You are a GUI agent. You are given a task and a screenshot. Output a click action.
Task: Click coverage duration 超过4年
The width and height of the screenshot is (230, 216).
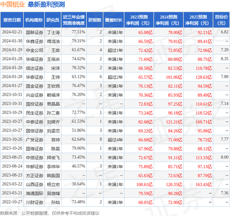pos(115,140)
